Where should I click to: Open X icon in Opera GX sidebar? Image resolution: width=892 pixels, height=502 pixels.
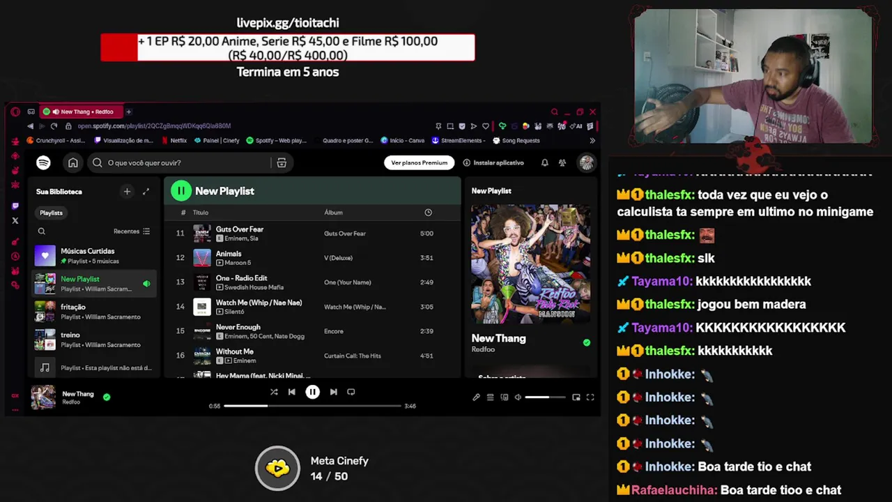(x=15, y=221)
